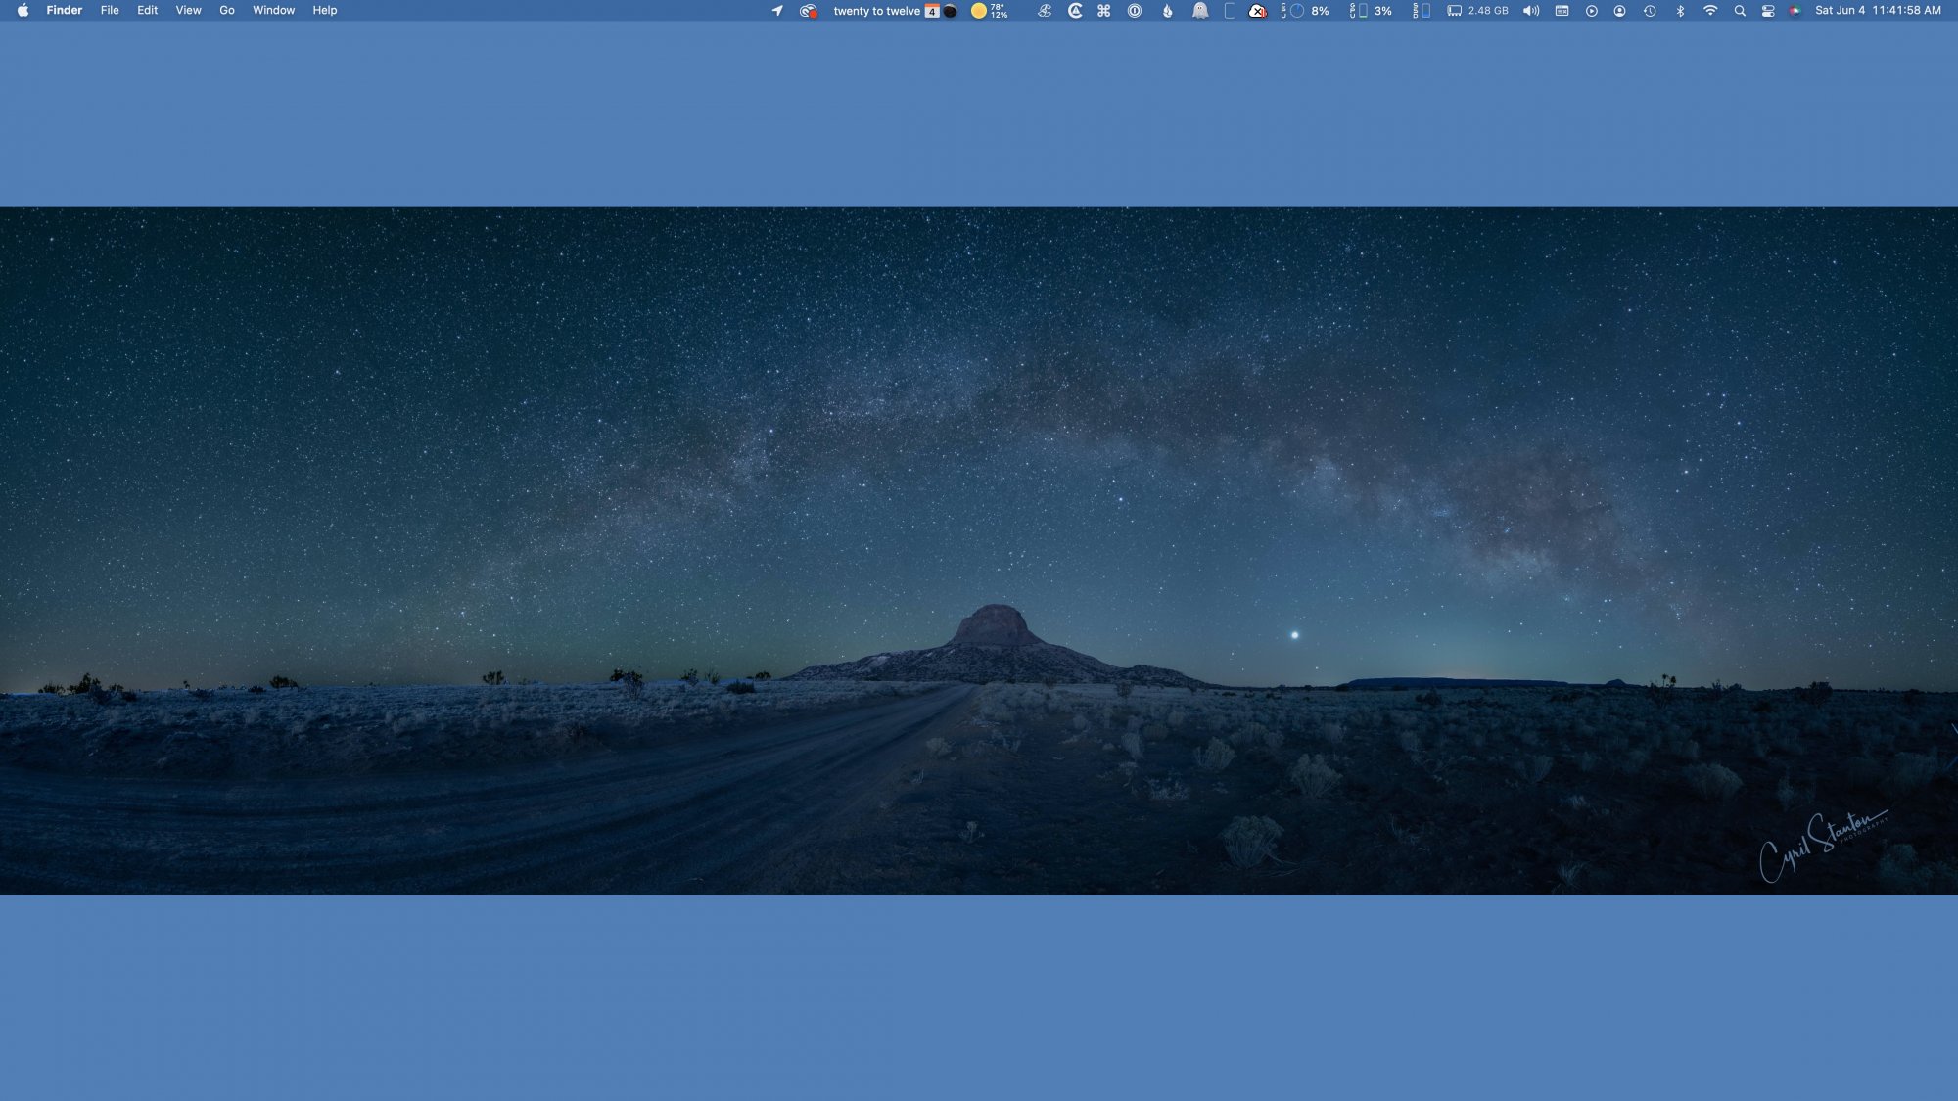1958x1101 pixels.
Task: Click the Finder apple menu icon
Action: 23,11
